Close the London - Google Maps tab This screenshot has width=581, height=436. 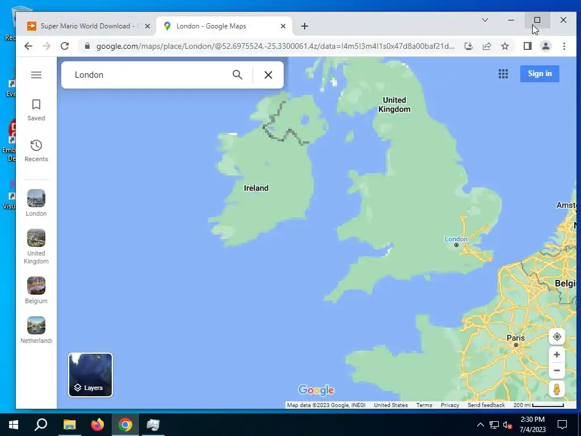click(283, 26)
